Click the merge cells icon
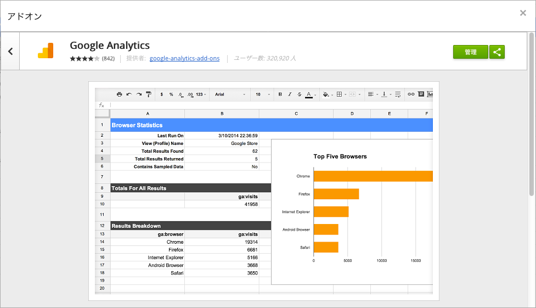This screenshot has height=308, width=536. 352,94
